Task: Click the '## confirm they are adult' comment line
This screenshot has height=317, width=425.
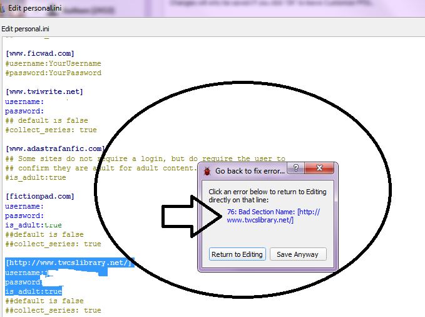Action: pos(100,169)
